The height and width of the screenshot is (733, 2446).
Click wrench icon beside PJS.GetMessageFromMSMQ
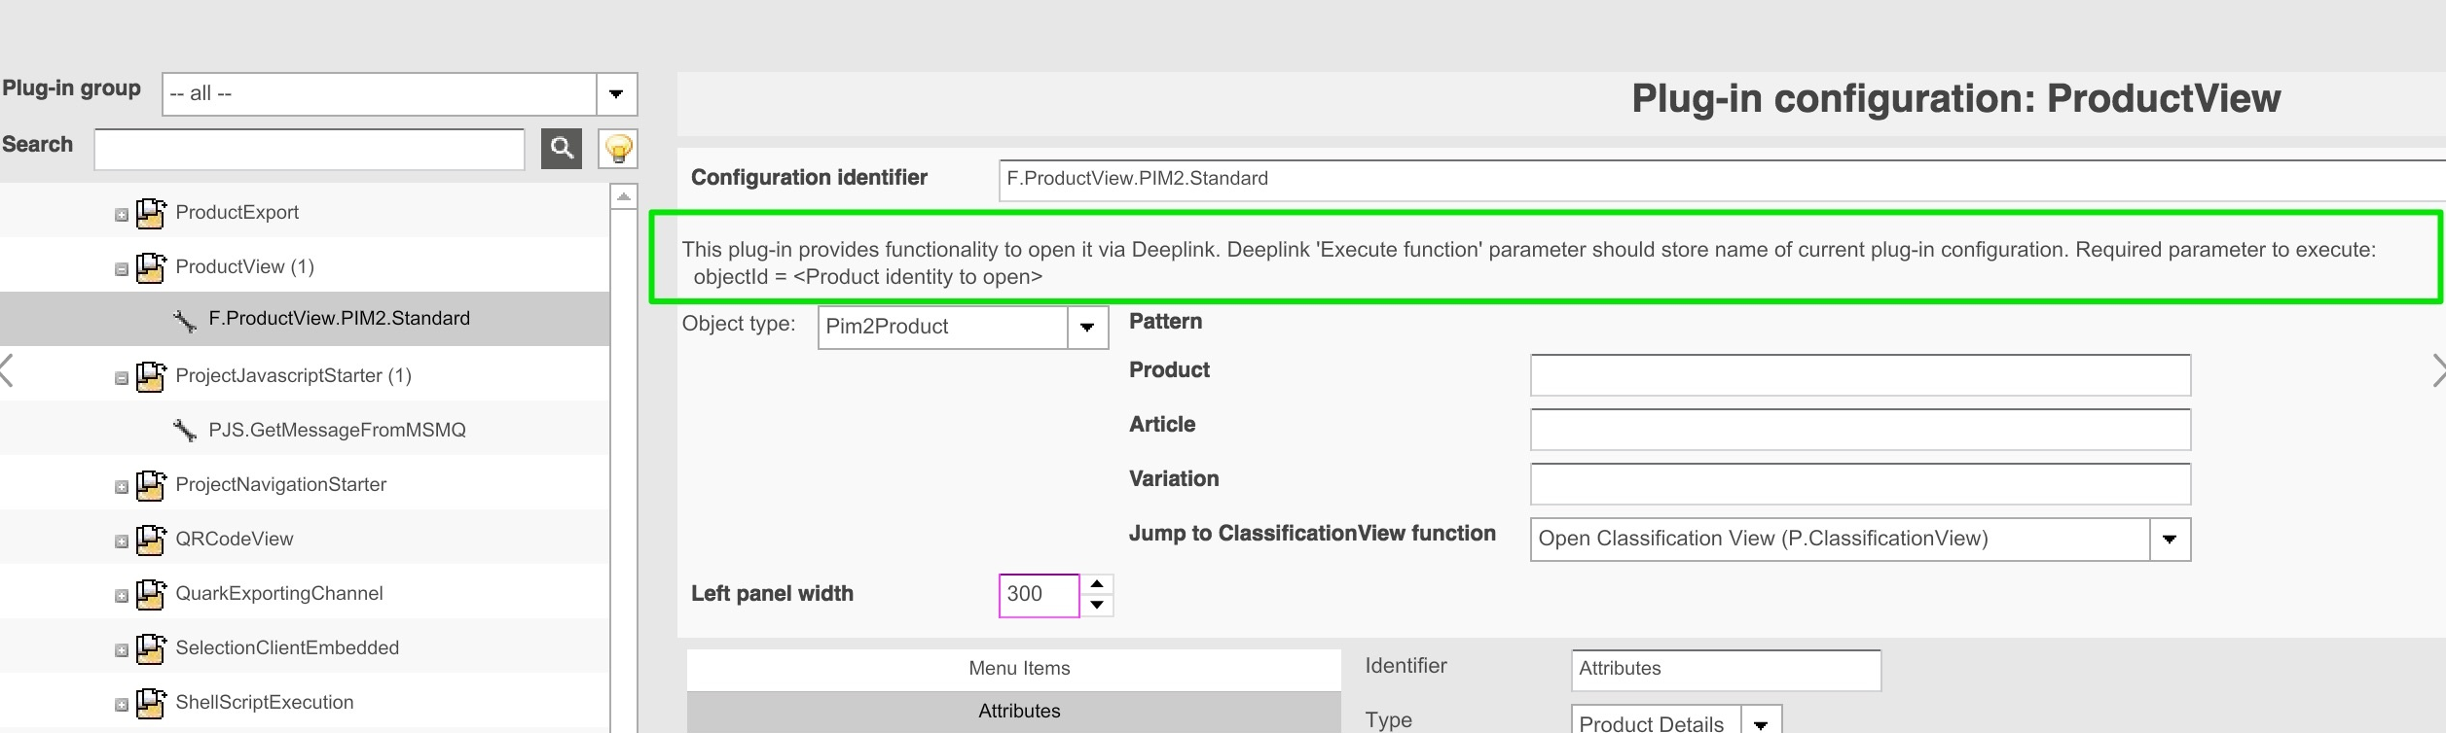(184, 430)
